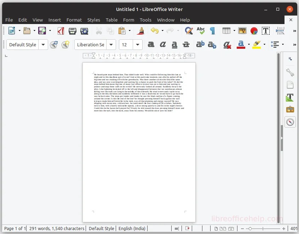Open the Tools menu

[x=145, y=20]
